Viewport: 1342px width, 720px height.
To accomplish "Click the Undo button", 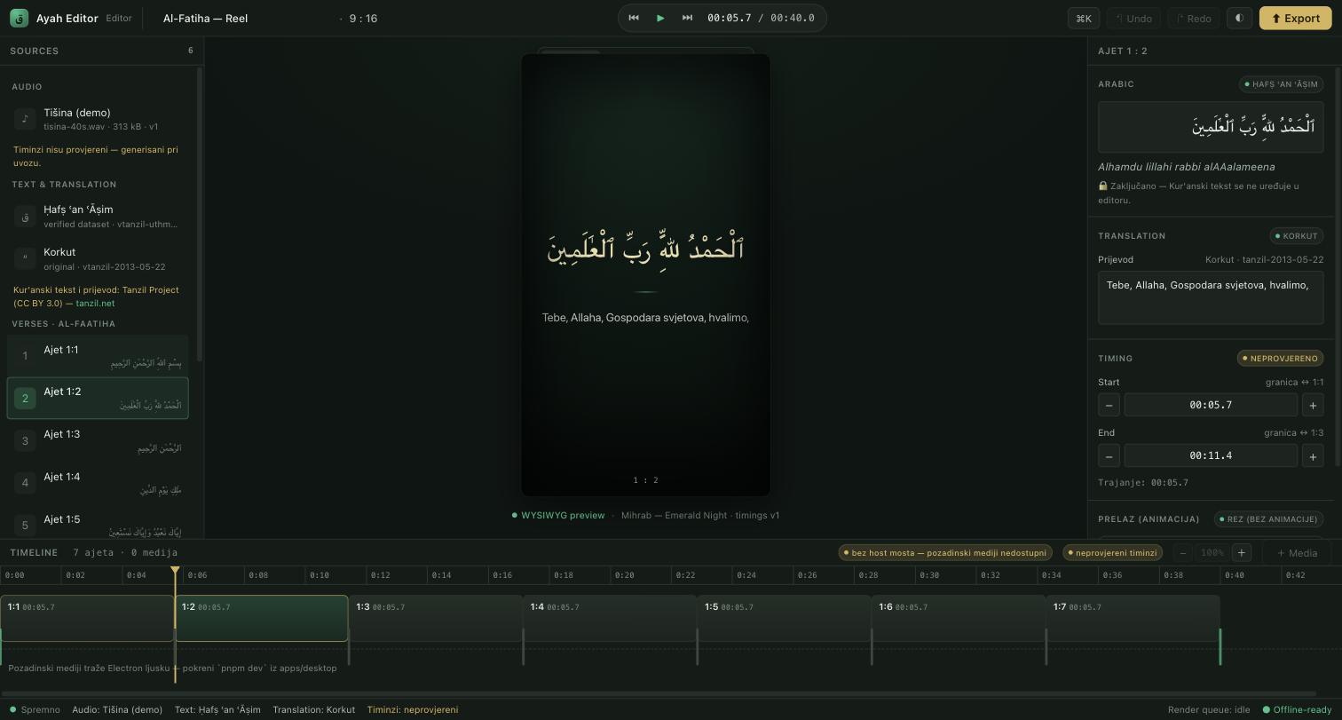I will 1133,18.
